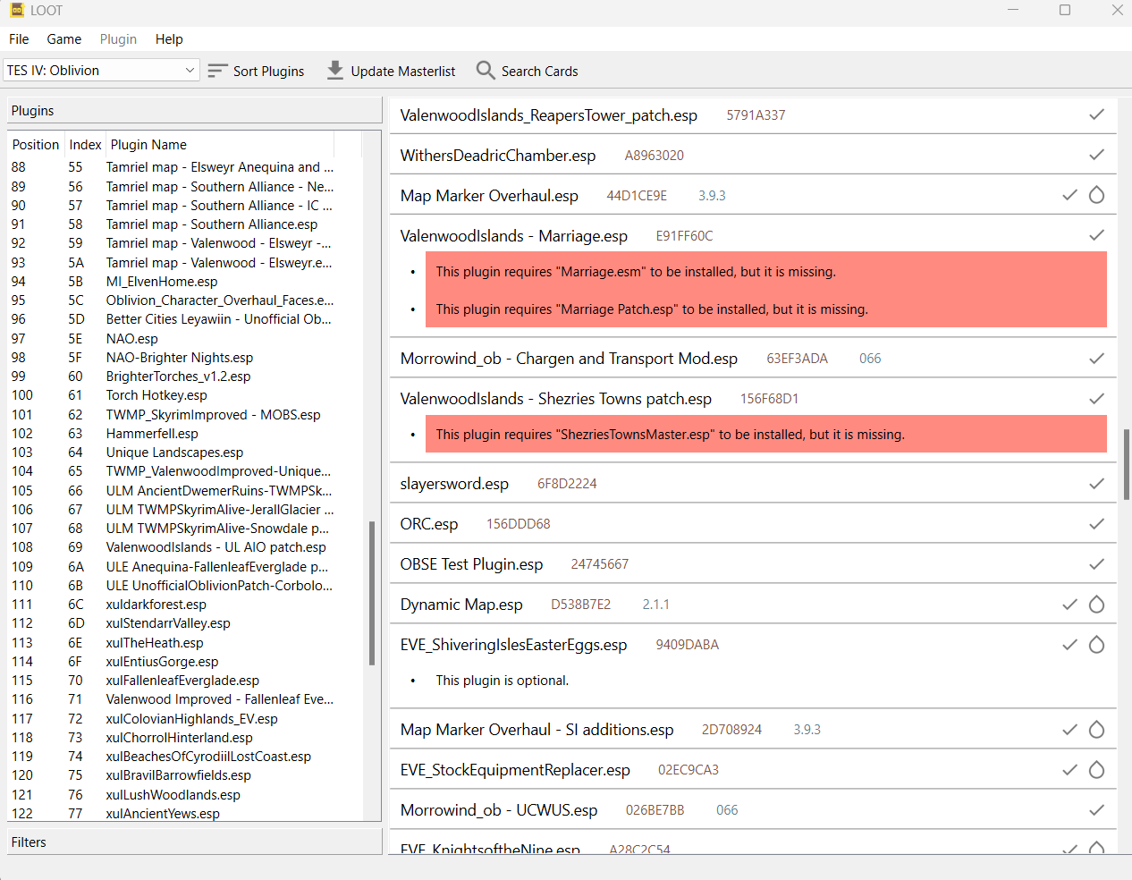Click the Update Masterlist button label

coord(403,72)
